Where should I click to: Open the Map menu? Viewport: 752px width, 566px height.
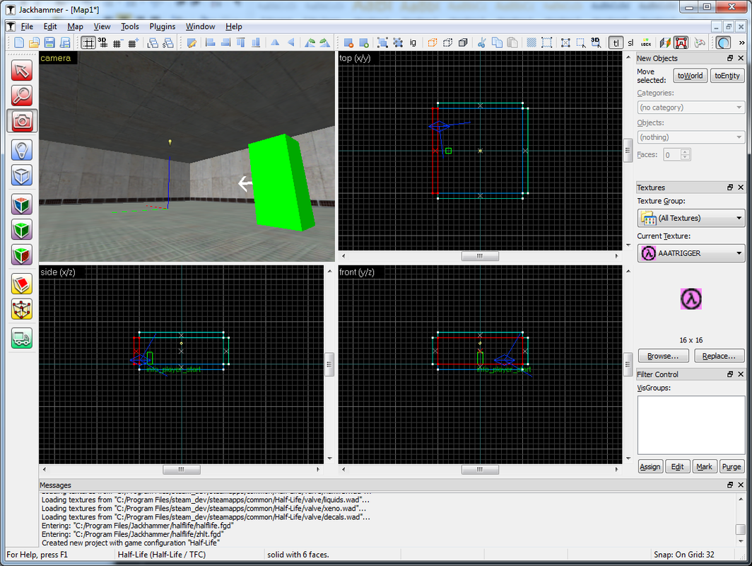75,26
